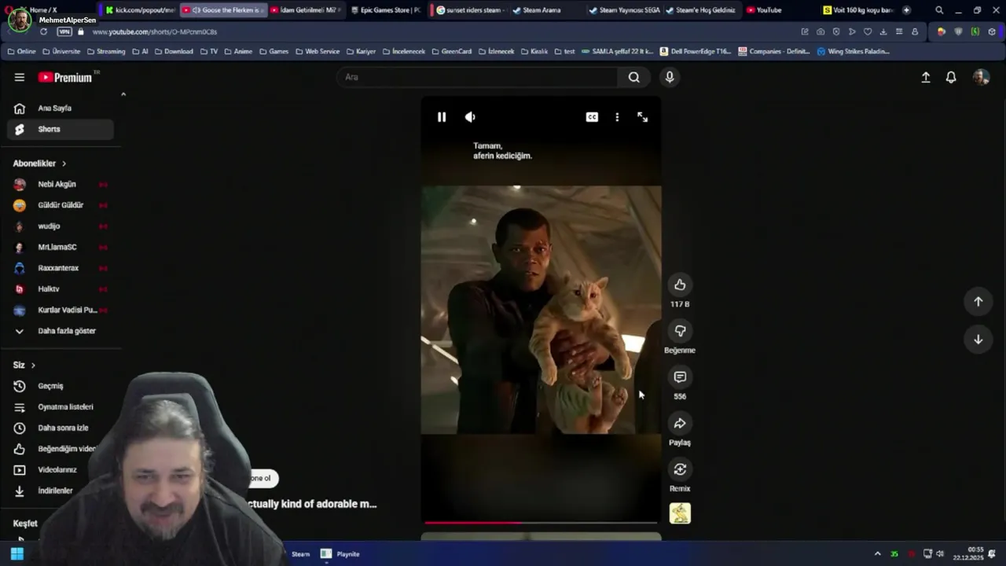Collapse the sidebar with the small up caret
Screen dimensions: 1006x566
pyautogui.click(x=123, y=94)
